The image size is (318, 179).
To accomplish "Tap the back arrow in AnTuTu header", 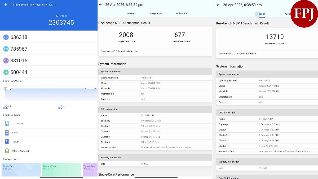I will point(6,5).
